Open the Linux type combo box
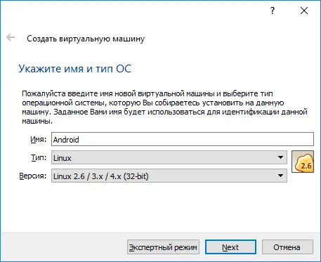 point(169,157)
